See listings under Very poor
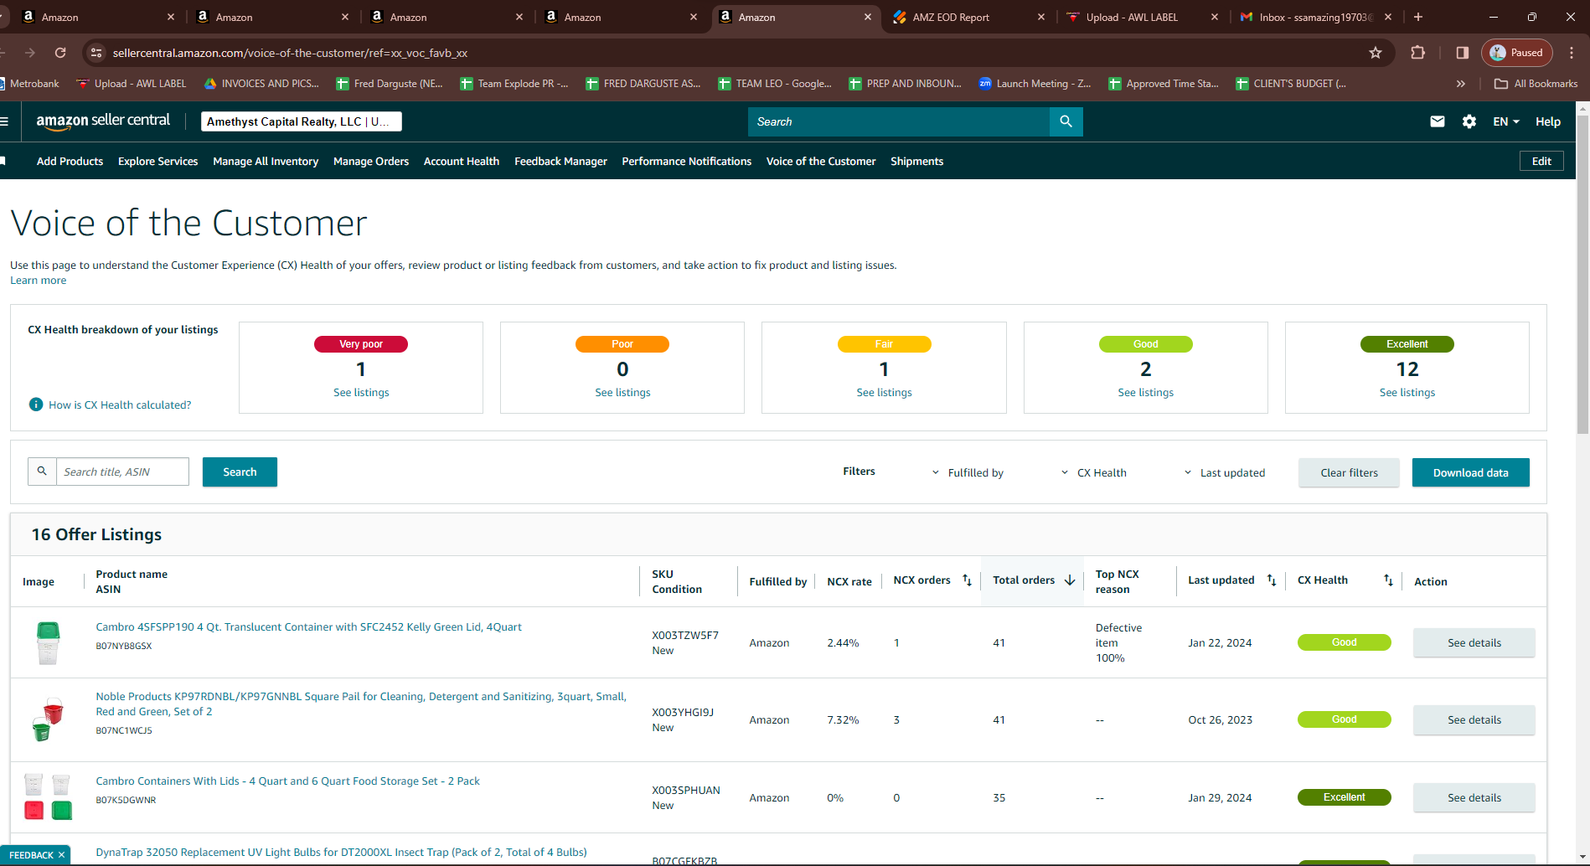Image resolution: width=1590 pixels, height=866 pixels. click(x=361, y=393)
